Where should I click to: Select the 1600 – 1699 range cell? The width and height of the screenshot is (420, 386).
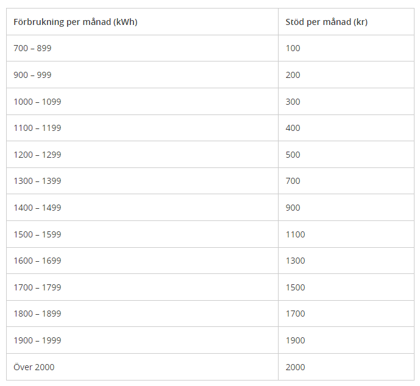(38, 261)
